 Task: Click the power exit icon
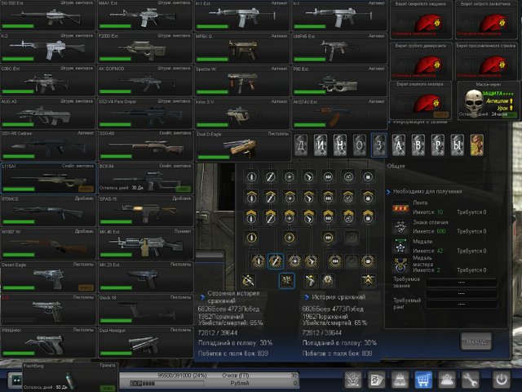502,380
